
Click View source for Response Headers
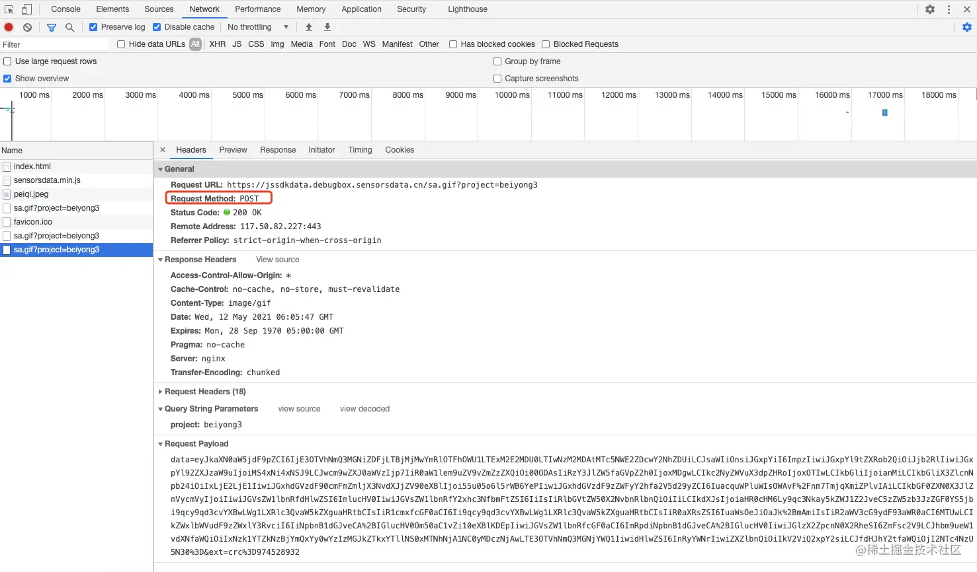pyautogui.click(x=278, y=260)
